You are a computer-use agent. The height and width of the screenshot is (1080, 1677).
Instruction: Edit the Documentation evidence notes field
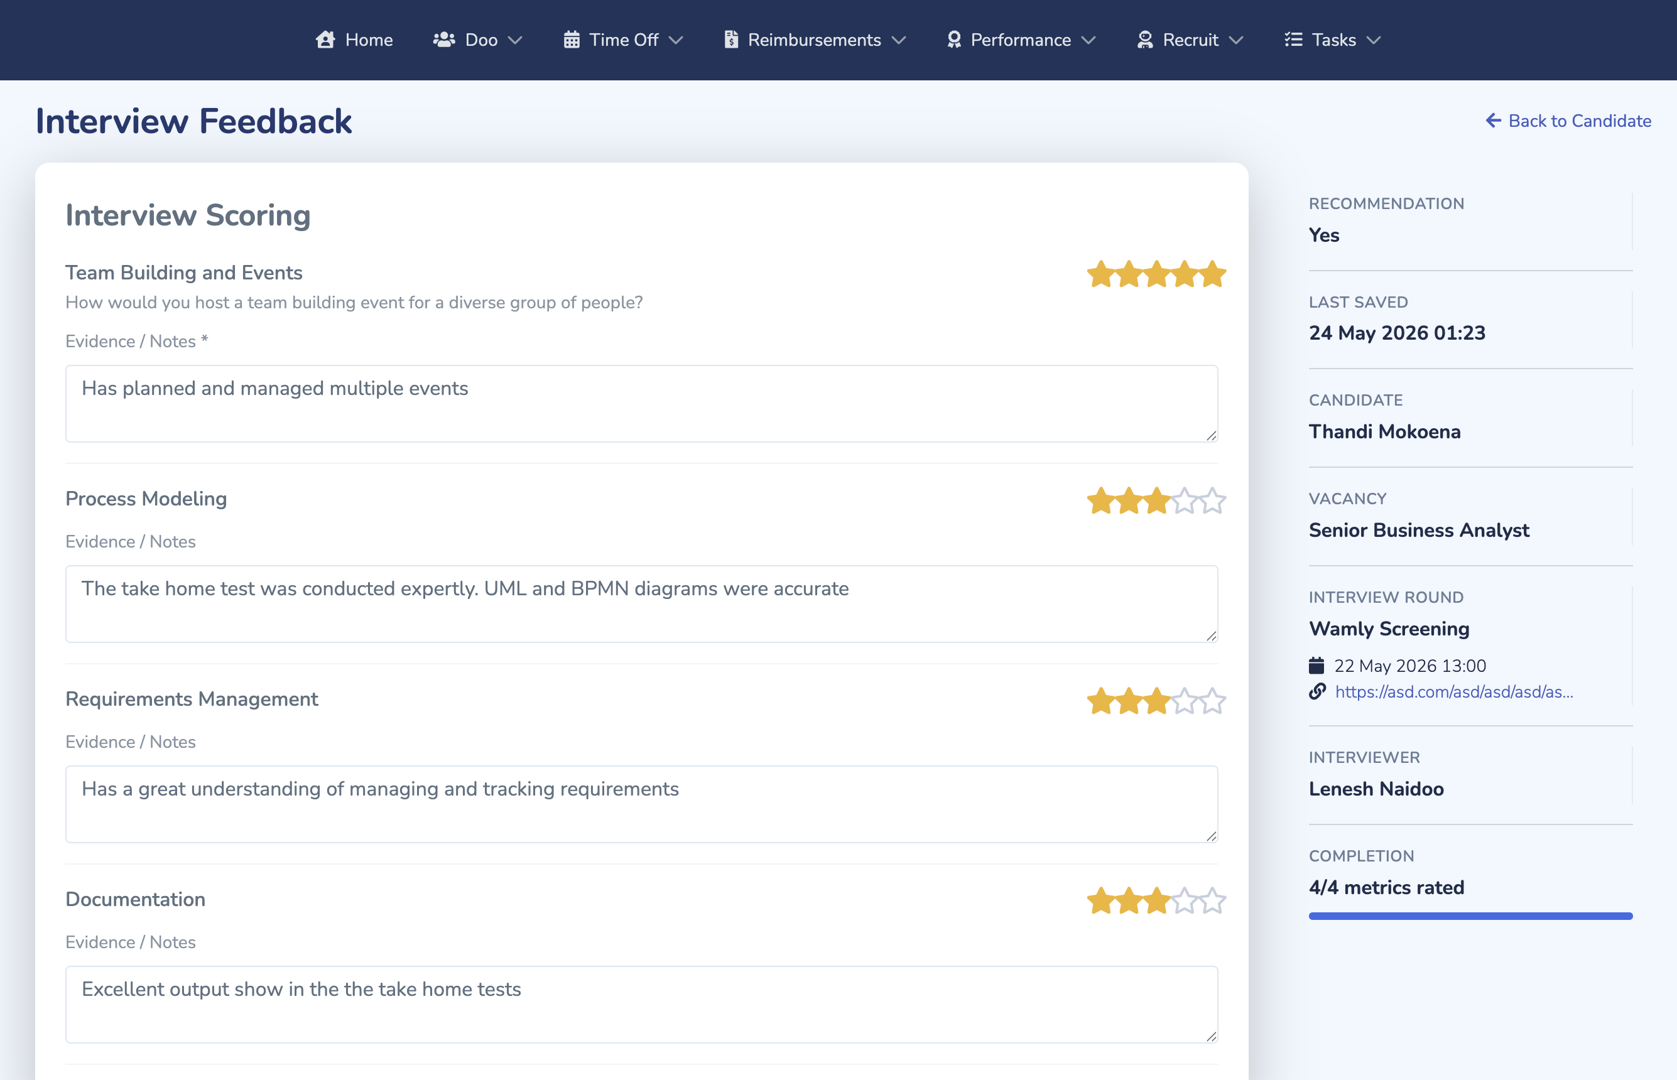pyautogui.click(x=641, y=1004)
